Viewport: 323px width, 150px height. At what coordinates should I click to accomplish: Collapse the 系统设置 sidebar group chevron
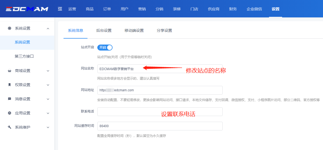(48, 28)
